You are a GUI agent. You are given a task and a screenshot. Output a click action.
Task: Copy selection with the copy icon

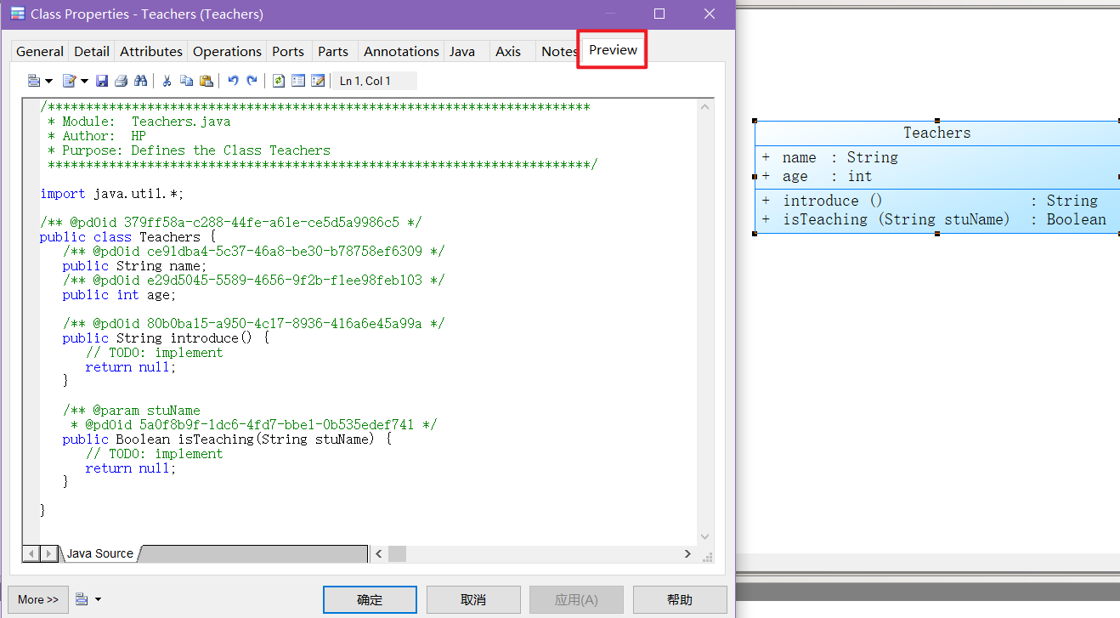(186, 81)
